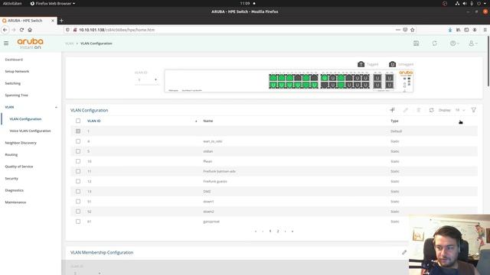This screenshot has width=490, height=275.
Task: Select all VLANs with header checkbox
Action: (78, 121)
